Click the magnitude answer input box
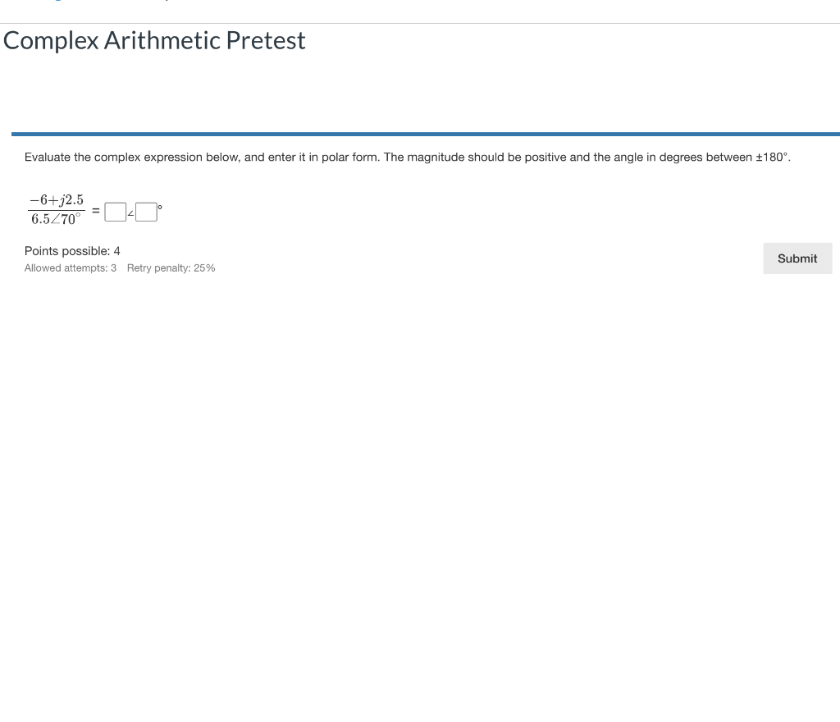 coord(115,212)
